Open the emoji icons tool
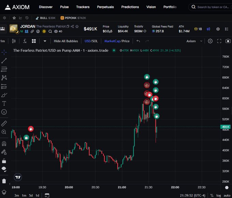The width and height of the screenshot is (232, 198). (4, 112)
